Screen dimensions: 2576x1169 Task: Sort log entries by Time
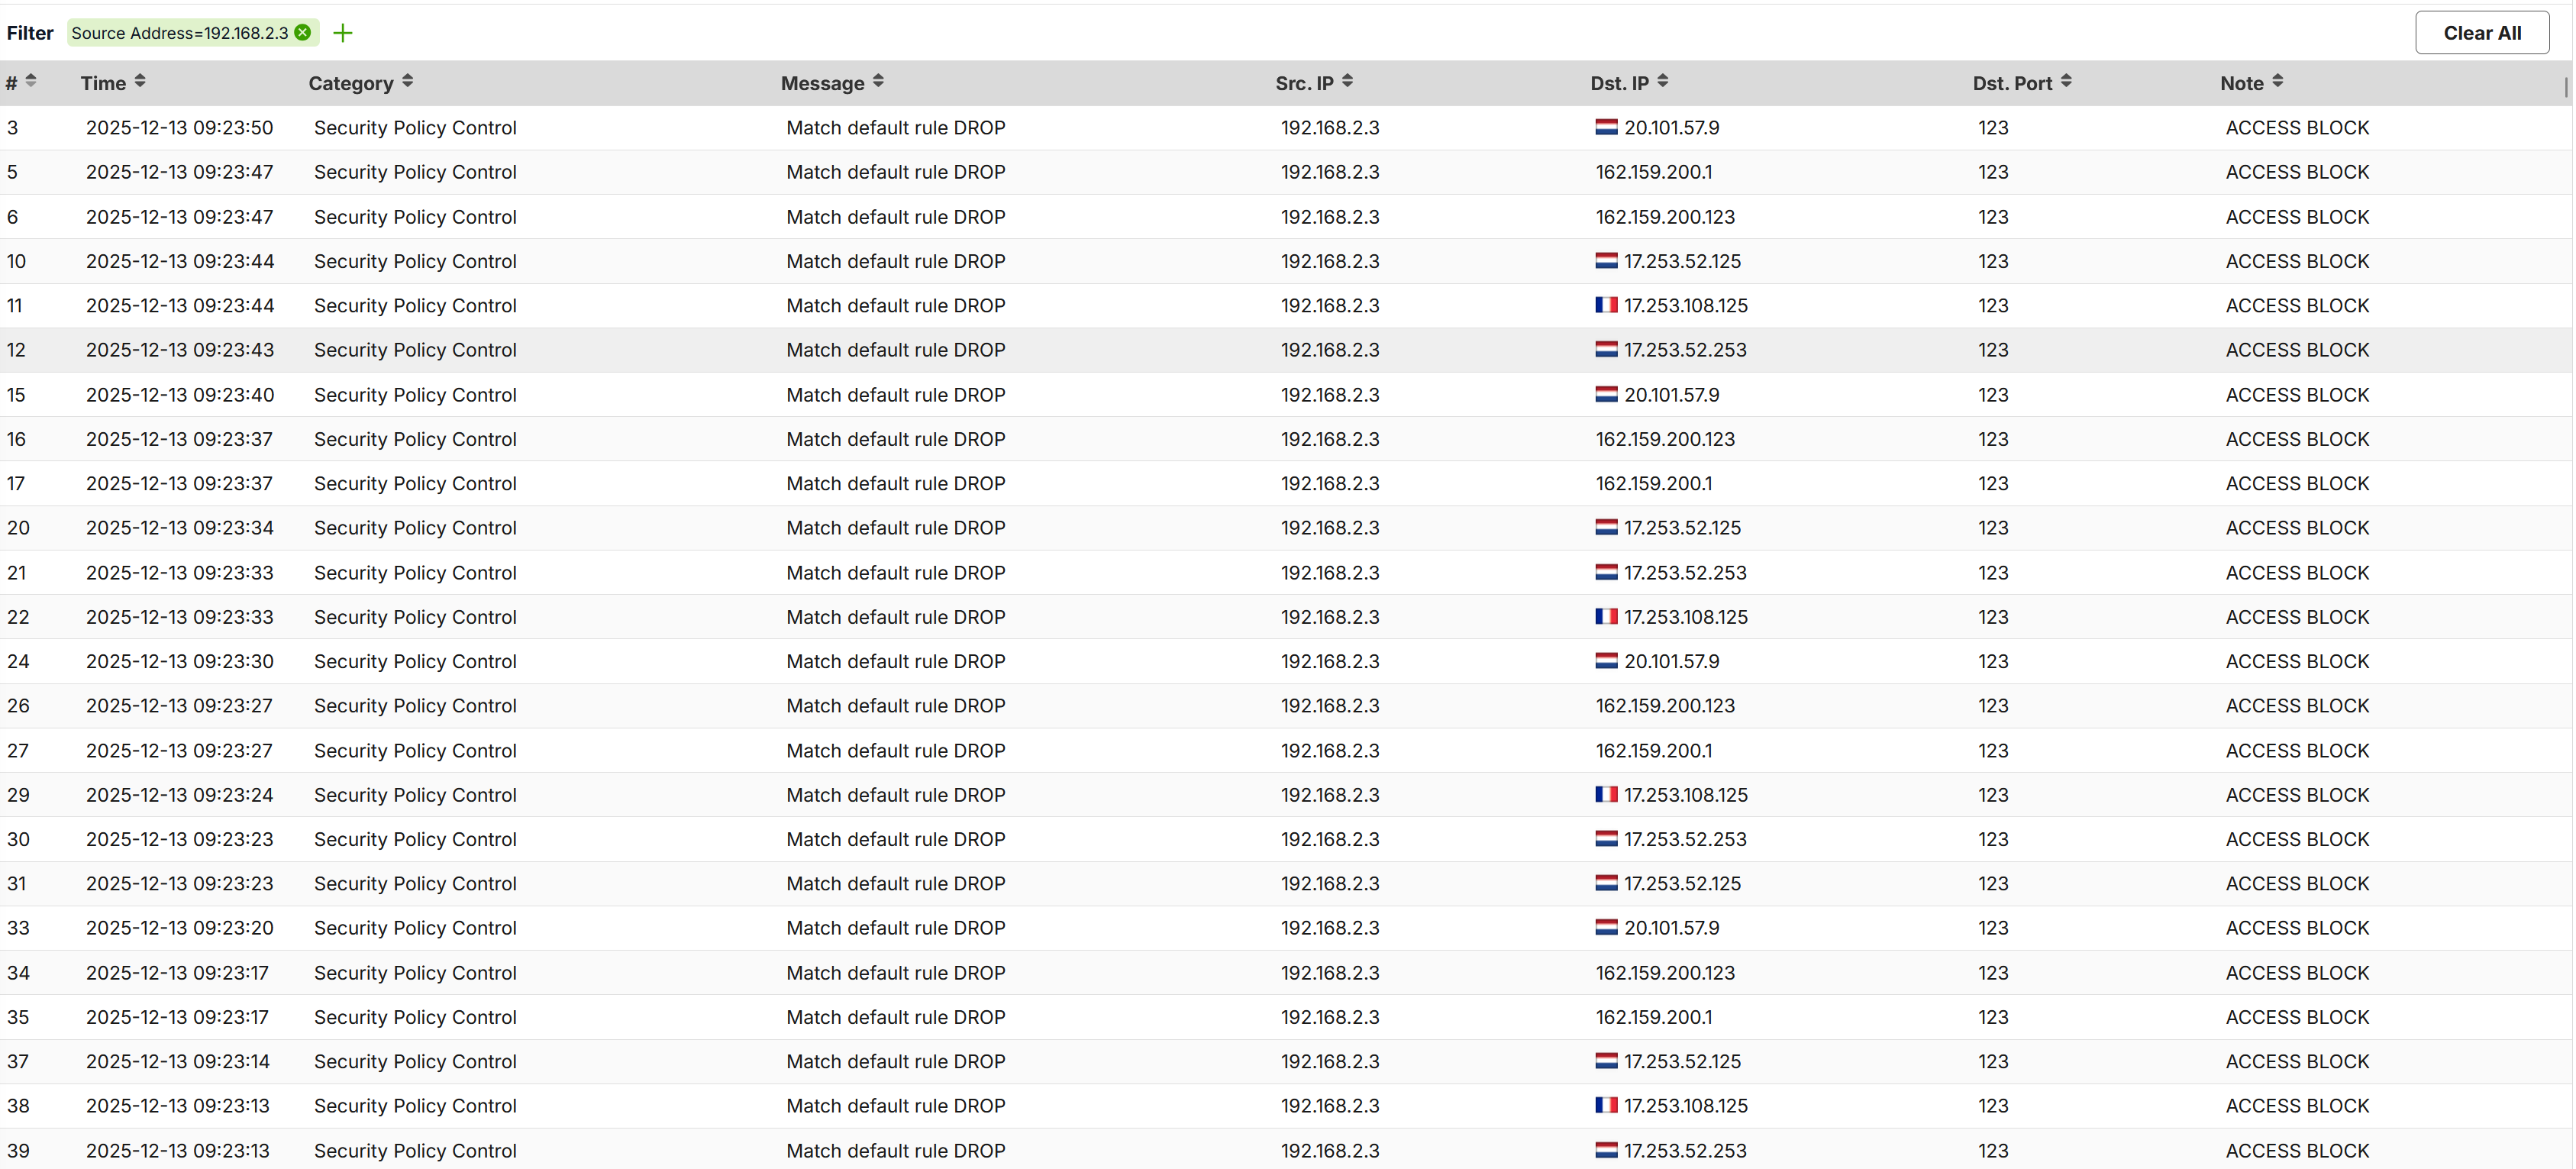click(140, 82)
